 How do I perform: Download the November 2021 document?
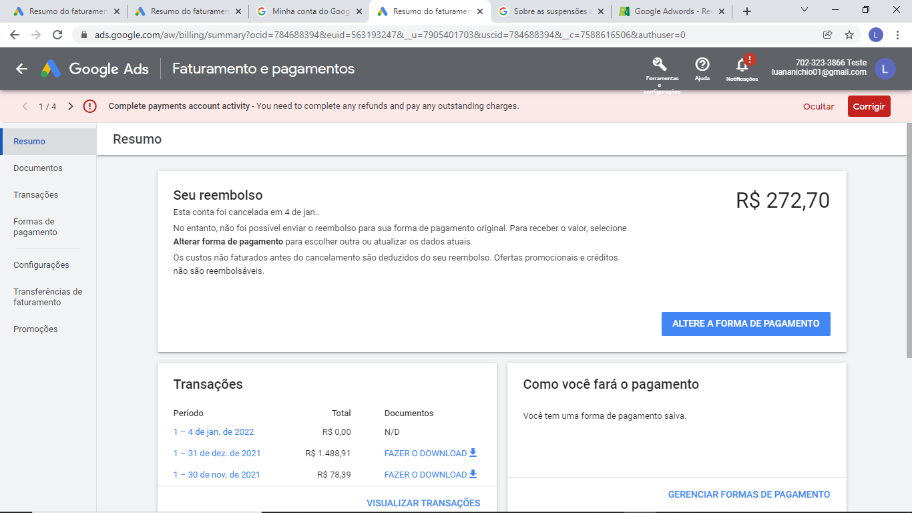431,475
